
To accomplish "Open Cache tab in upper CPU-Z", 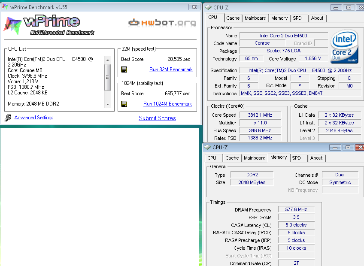I will pyautogui.click(x=233, y=18).
